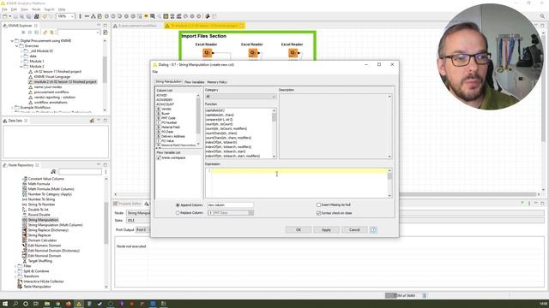
Task: Collapse Exercises folder in explorer
Action: (x=16, y=45)
